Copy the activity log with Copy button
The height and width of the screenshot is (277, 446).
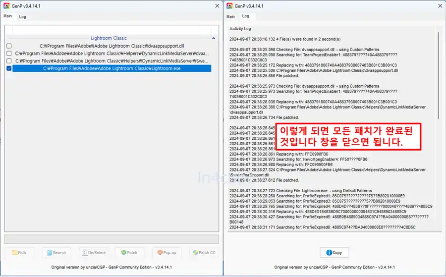[x=334, y=253]
